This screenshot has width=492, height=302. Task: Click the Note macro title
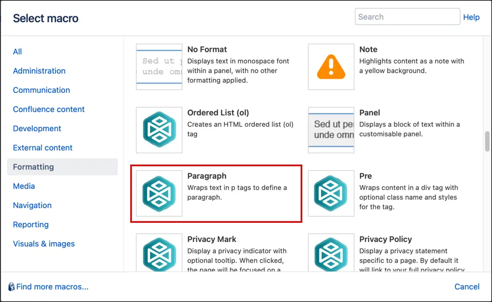369,50
